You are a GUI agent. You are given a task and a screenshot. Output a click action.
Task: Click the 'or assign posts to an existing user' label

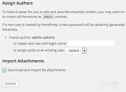tap(39, 50)
